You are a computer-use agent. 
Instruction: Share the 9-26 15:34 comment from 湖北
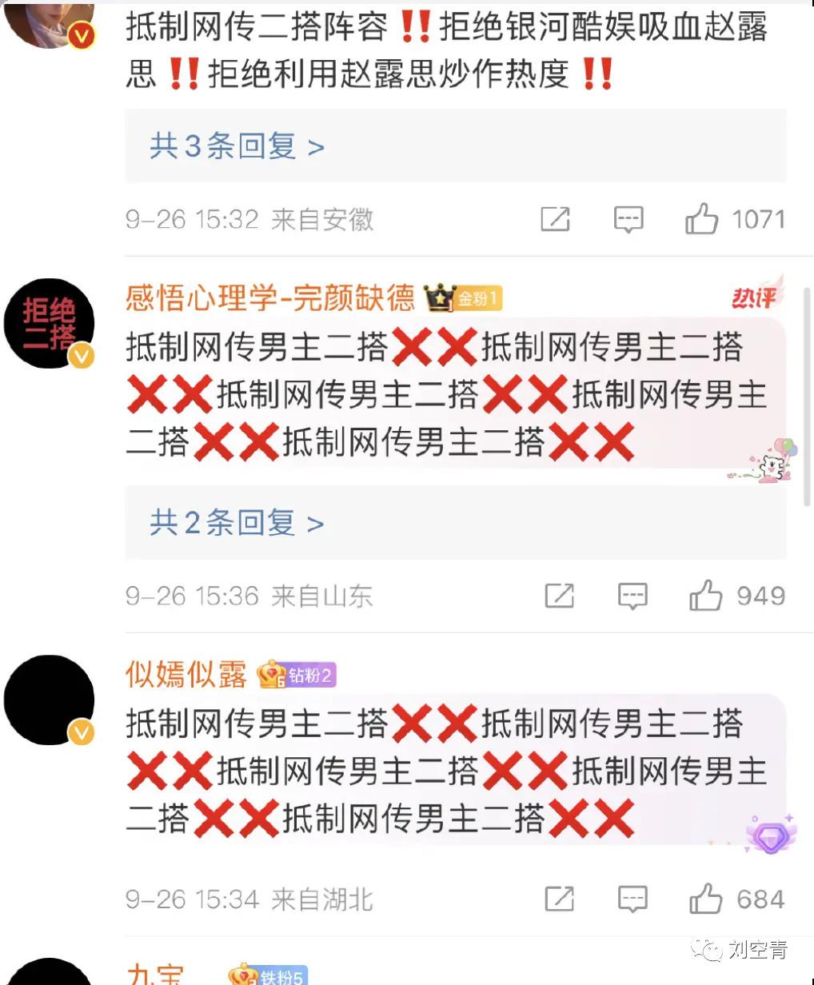pyautogui.click(x=559, y=899)
